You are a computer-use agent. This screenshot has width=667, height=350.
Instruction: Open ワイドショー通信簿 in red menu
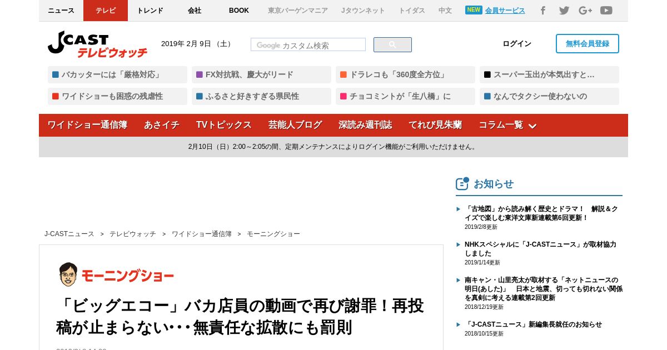point(87,125)
